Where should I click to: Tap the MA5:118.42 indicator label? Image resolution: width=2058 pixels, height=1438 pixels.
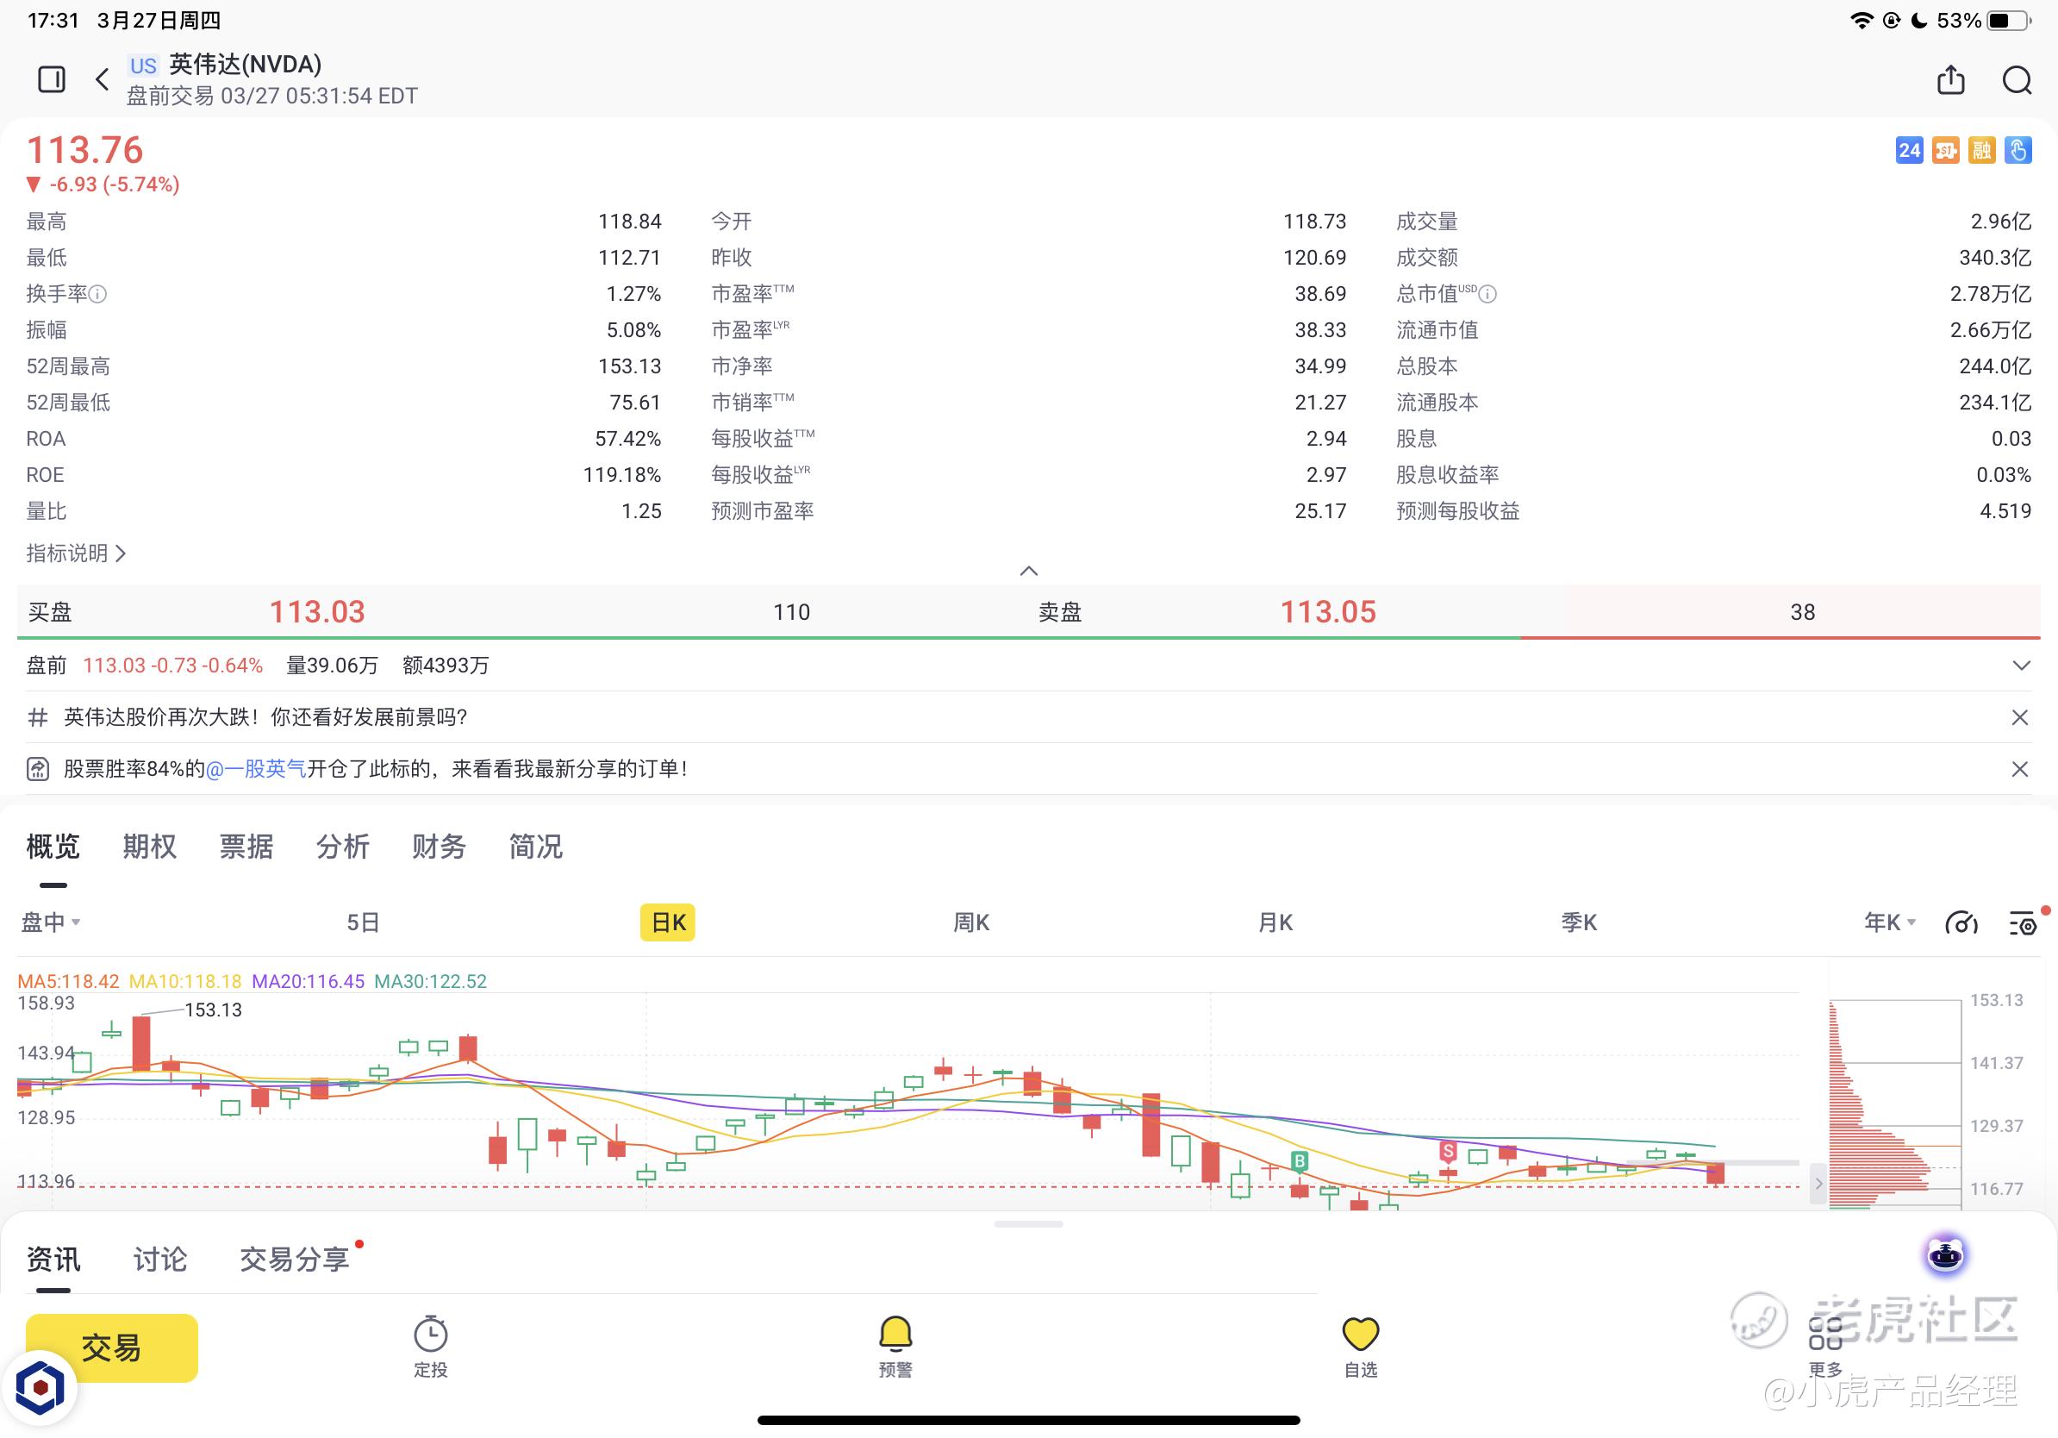click(x=68, y=982)
